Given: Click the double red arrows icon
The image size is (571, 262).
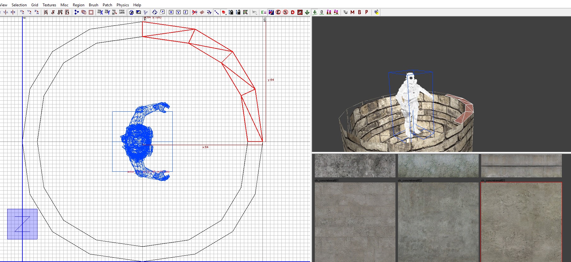Looking at the screenshot, I should (329, 12).
